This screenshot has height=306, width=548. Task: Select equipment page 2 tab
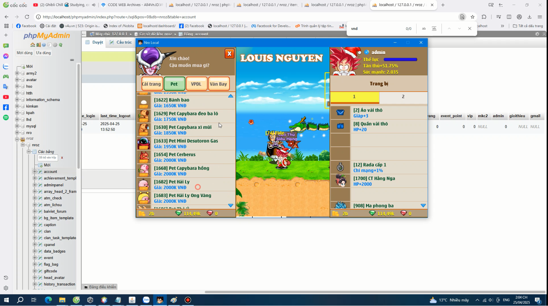click(403, 97)
